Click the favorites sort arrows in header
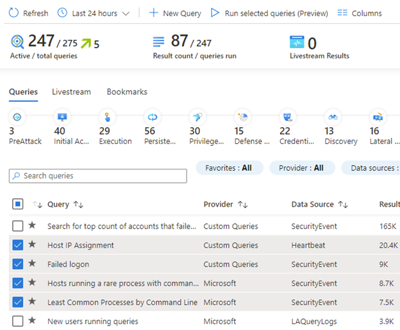 click(37, 204)
